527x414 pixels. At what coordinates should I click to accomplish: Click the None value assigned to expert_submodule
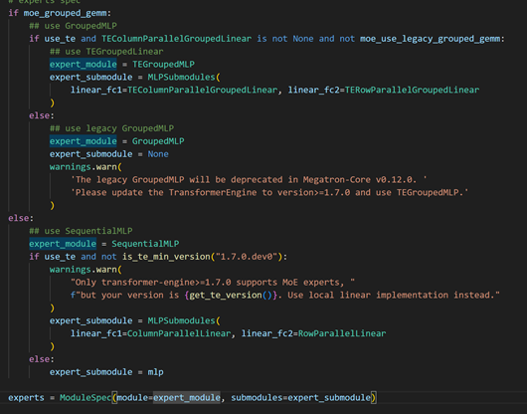pyautogui.click(x=158, y=154)
